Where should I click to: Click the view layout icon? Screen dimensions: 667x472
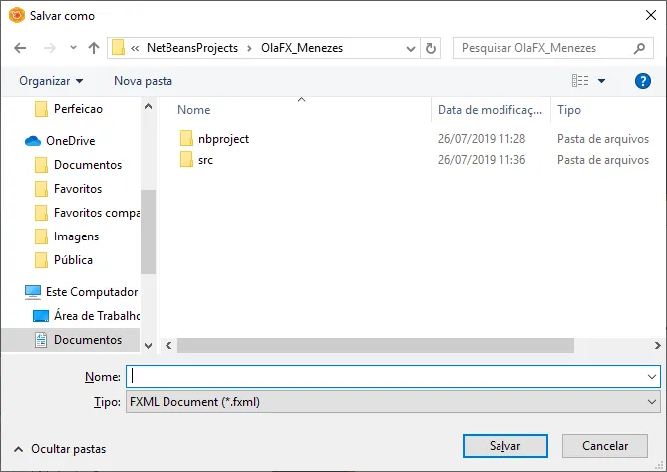pos(580,81)
